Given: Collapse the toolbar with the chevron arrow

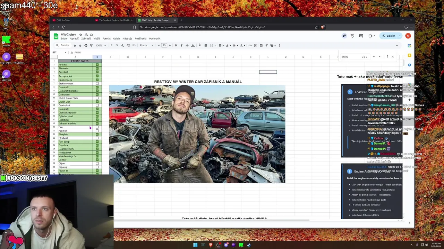Looking at the screenshot, I should (397, 45).
